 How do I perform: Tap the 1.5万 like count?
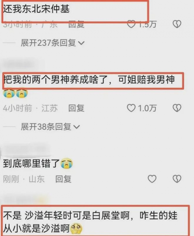click(x=147, y=24)
